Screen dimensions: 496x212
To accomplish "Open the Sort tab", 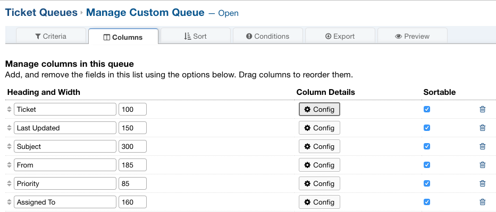I will 196,36.
